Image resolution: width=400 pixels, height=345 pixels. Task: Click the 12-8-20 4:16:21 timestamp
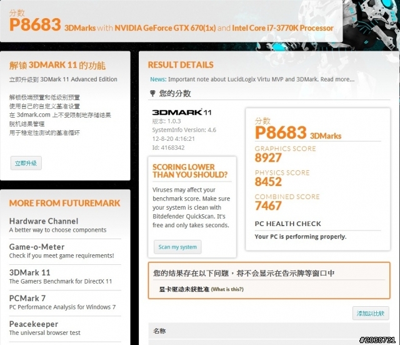pos(174,139)
